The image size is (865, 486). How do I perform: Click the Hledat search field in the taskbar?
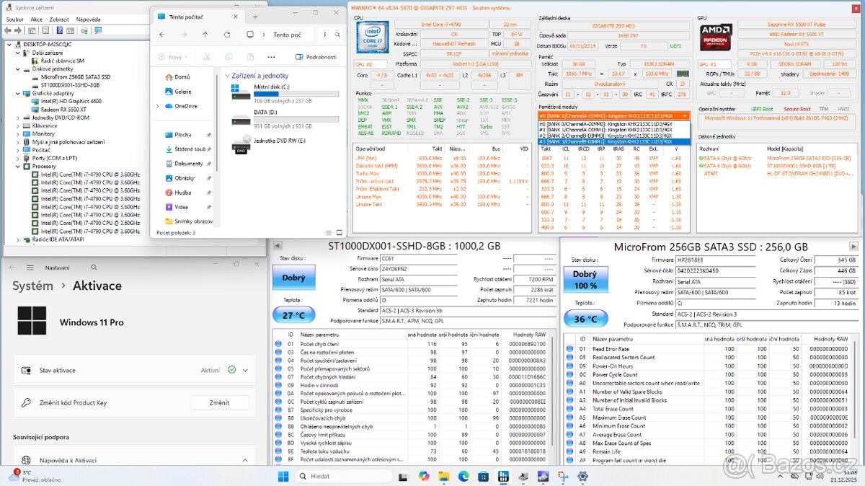pyautogui.click(x=342, y=476)
